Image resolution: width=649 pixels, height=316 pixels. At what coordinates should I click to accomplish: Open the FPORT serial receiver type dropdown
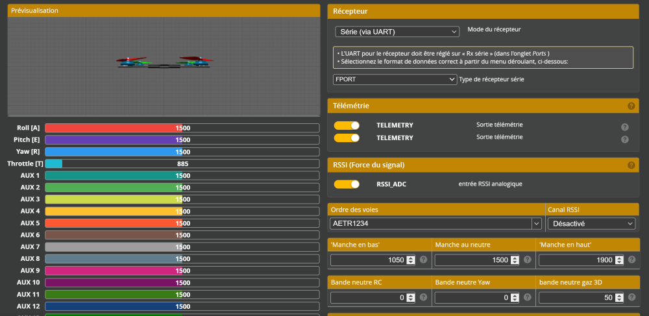click(x=395, y=79)
